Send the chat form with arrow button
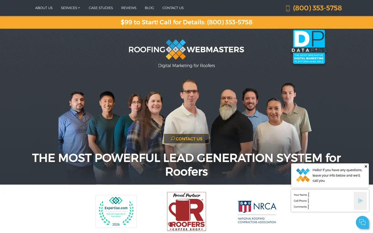Viewport: 373px width, 233px height. (x=360, y=201)
